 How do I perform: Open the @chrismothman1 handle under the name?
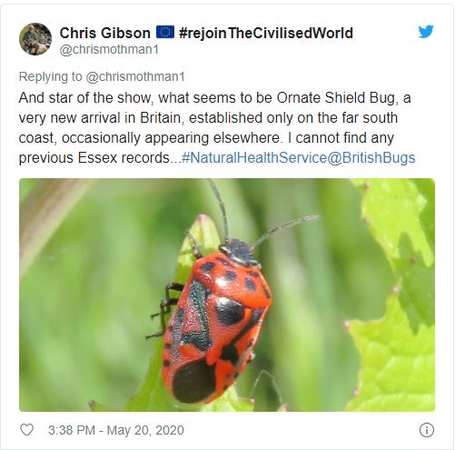(x=109, y=49)
